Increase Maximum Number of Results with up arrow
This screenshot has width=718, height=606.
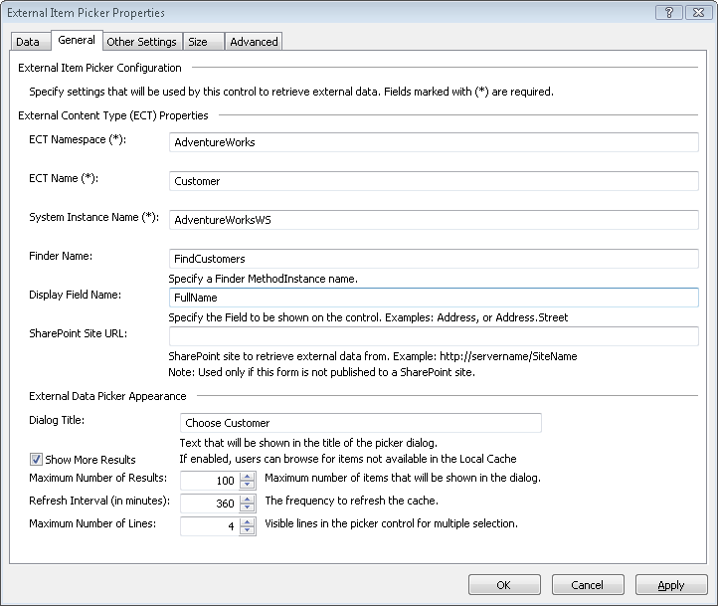pyautogui.click(x=248, y=477)
